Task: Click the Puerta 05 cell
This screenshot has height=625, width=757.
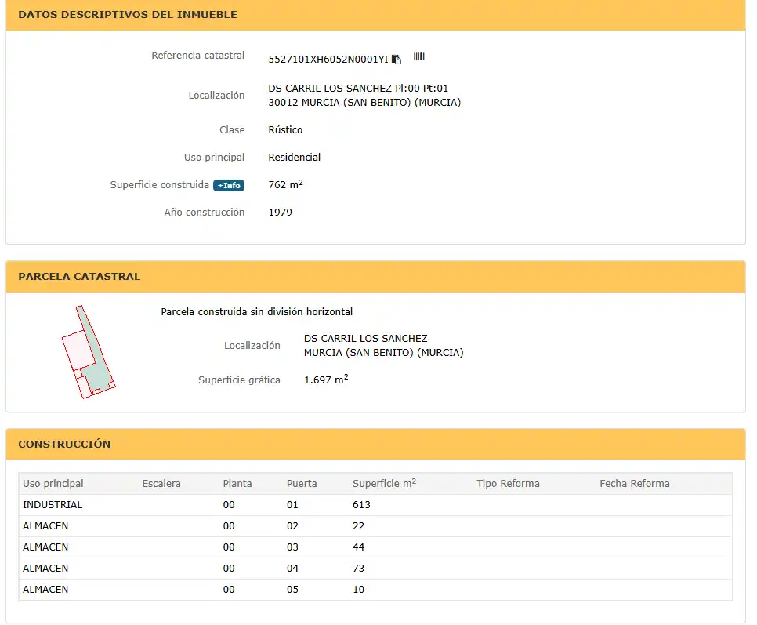Action: pyautogui.click(x=292, y=590)
